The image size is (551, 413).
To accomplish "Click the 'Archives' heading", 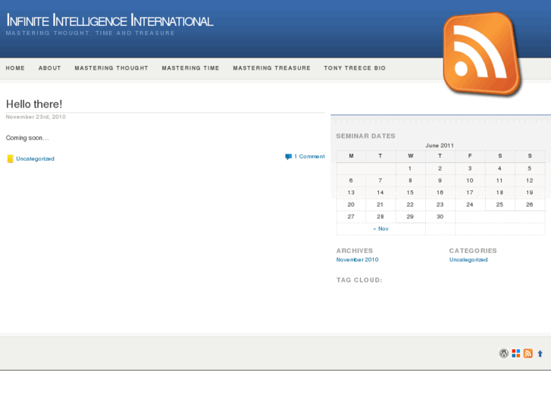I will pos(355,251).
